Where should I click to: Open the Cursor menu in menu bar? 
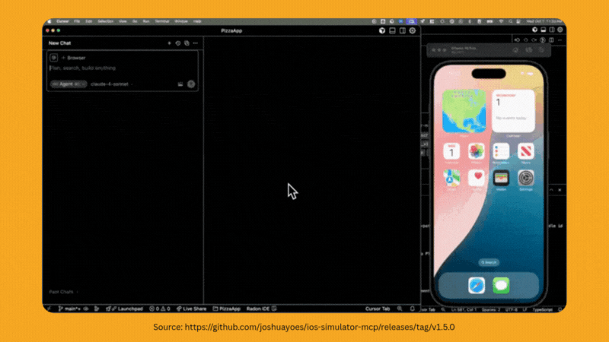(x=62, y=21)
